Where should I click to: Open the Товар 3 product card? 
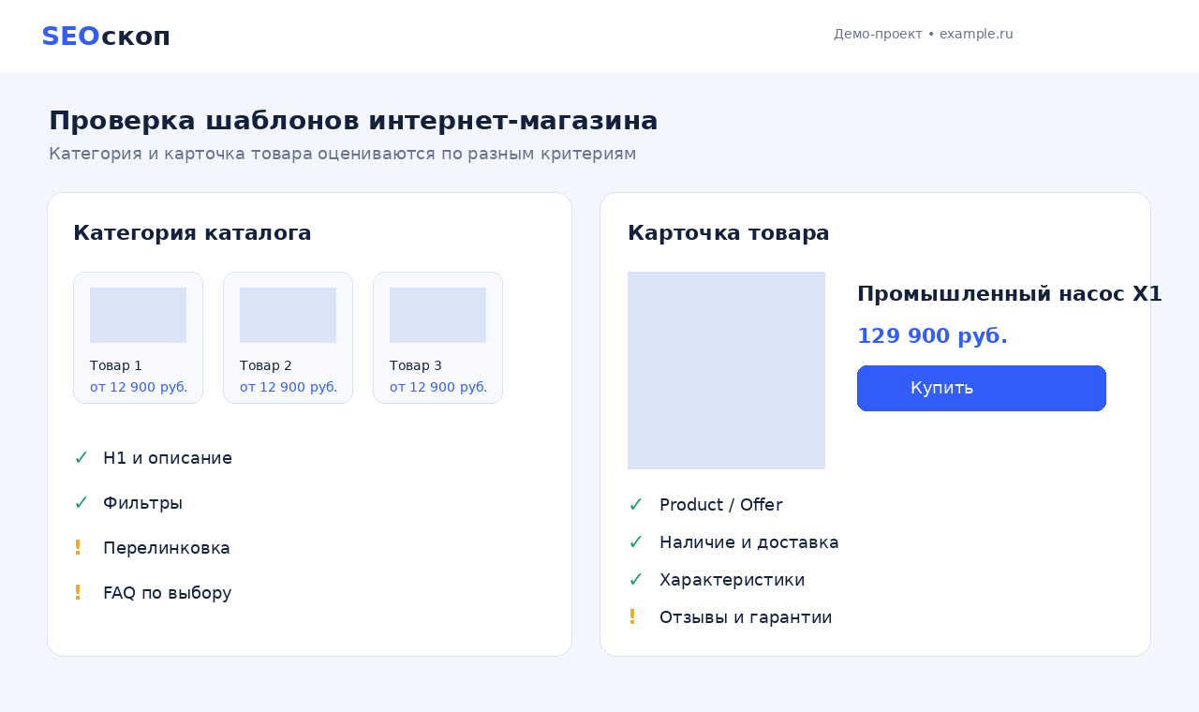click(x=437, y=337)
